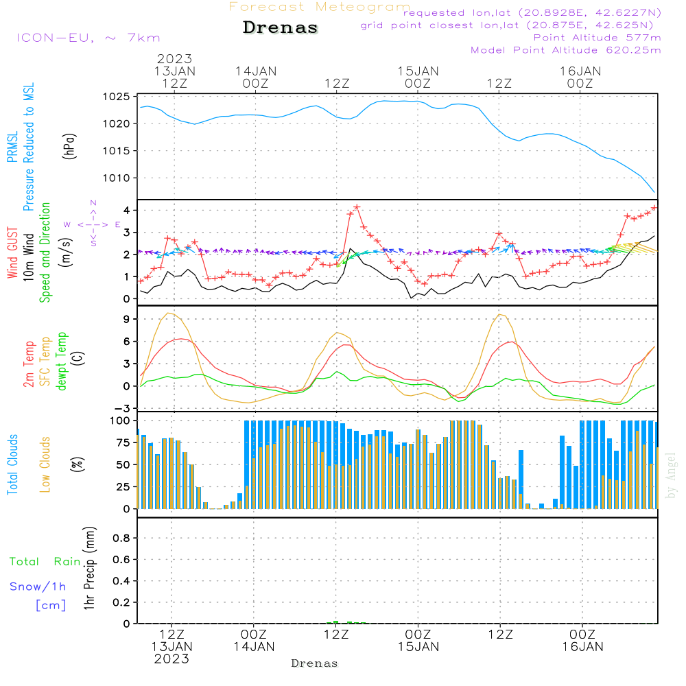Click the bold Drenas title at top
686x686 pixels.
(x=281, y=28)
